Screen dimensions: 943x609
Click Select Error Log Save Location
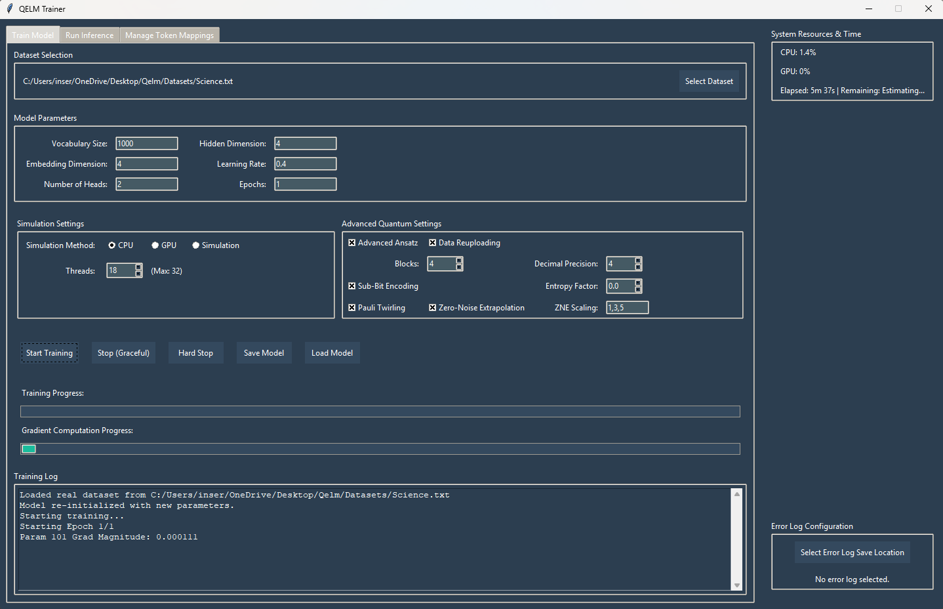pyautogui.click(x=852, y=552)
